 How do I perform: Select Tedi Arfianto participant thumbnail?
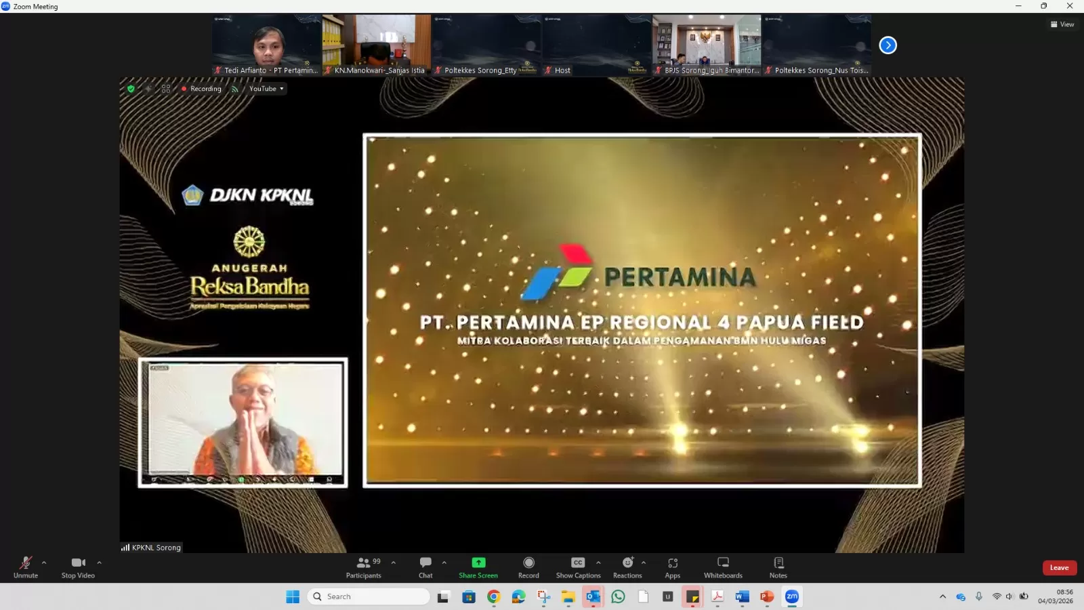(267, 45)
